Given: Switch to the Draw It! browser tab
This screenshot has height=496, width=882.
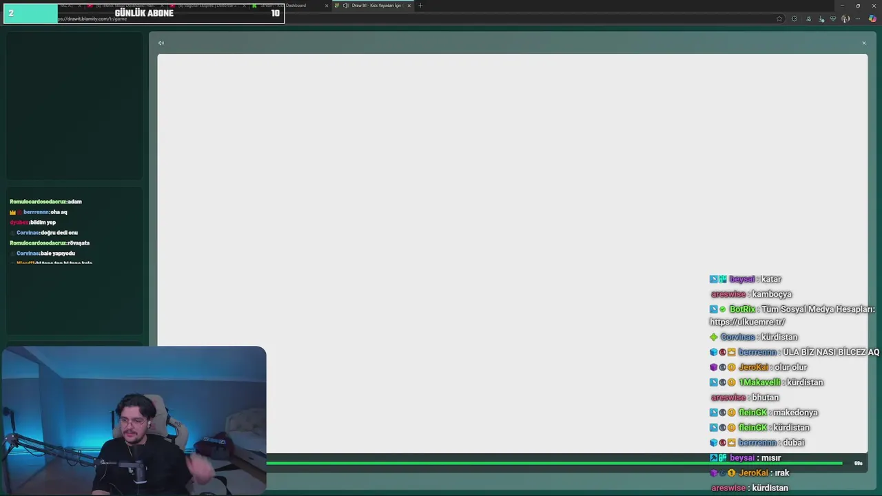Looking at the screenshot, I should [372, 6].
